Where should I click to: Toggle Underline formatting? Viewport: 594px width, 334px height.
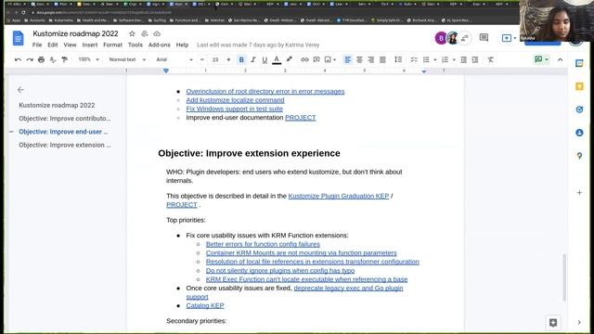point(265,59)
